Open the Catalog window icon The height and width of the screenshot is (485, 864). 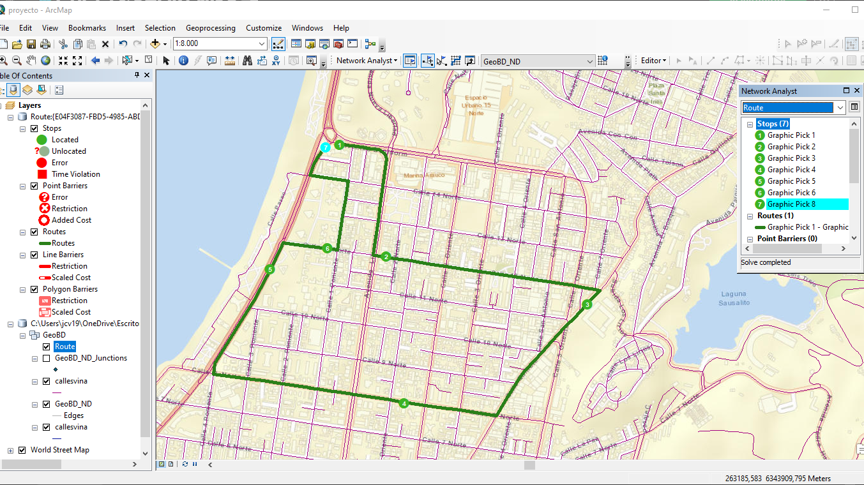(310, 44)
